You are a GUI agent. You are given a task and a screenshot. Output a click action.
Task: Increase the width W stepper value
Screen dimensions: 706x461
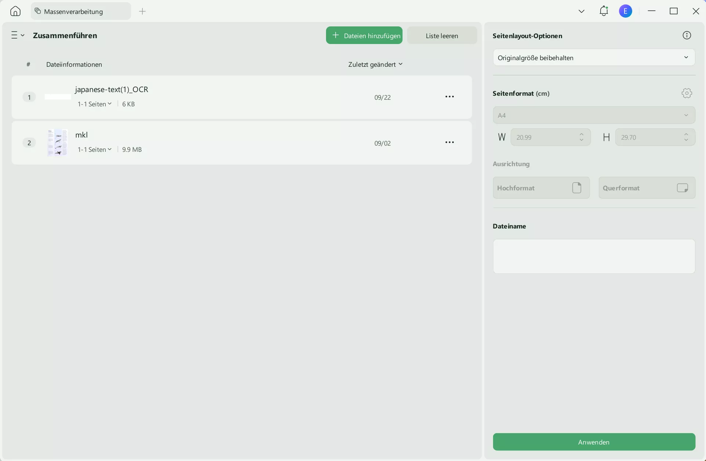click(582, 134)
